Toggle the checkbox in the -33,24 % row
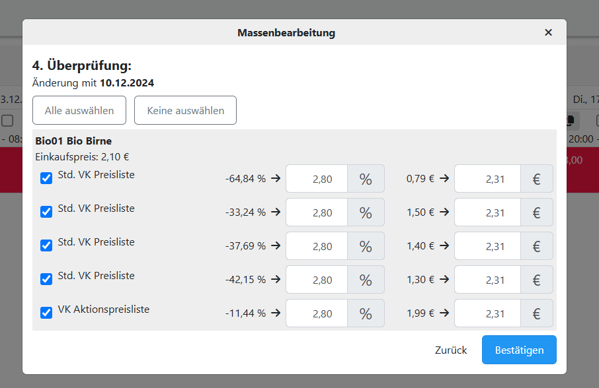Image resolution: width=599 pixels, height=388 pixels. pos(46,212)
